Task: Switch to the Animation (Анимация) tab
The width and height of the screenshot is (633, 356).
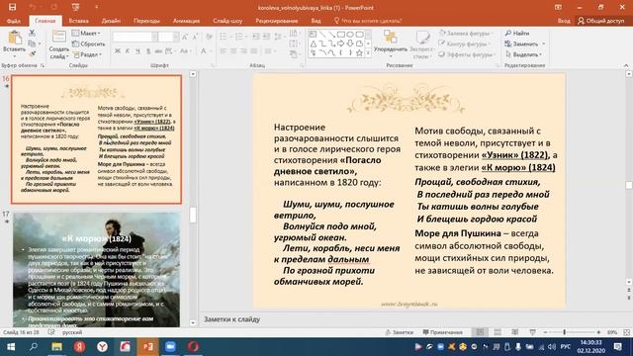Action: click(x=186, y=21)
